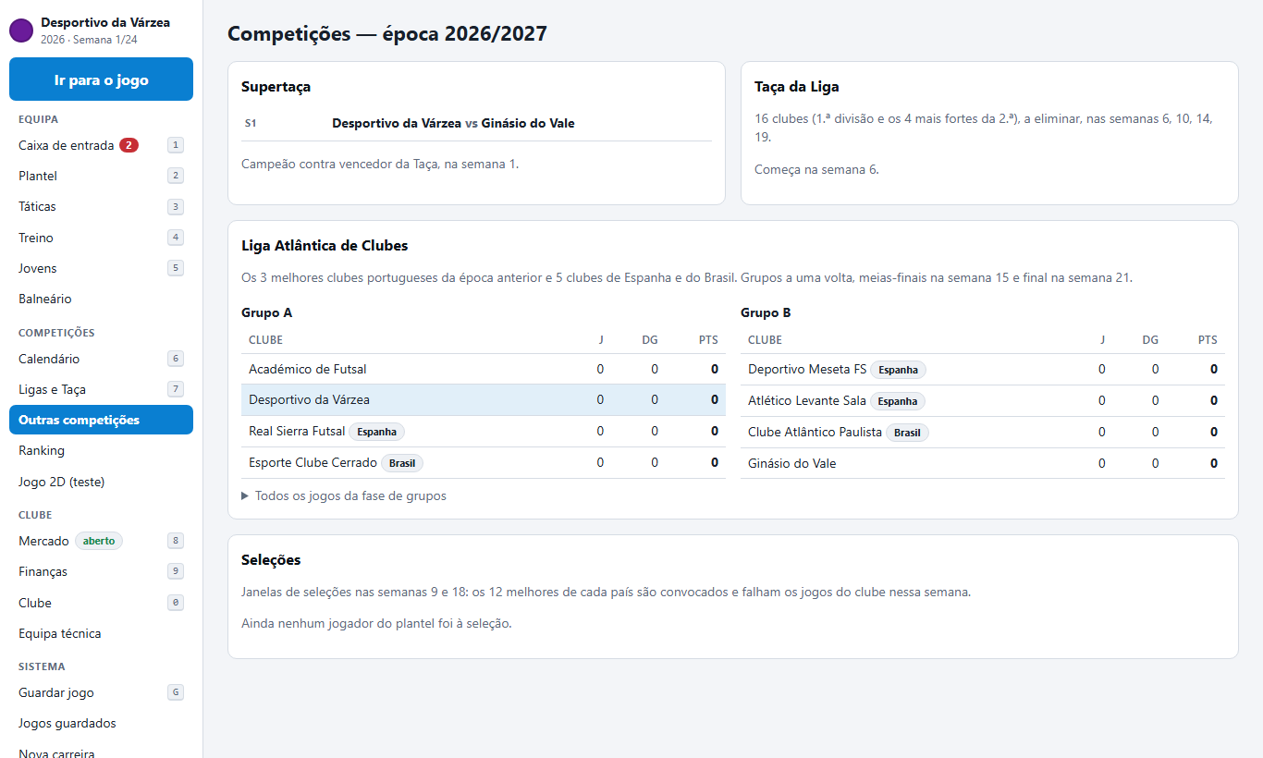
Task: Open Equipa técnica
Action: 101,633
